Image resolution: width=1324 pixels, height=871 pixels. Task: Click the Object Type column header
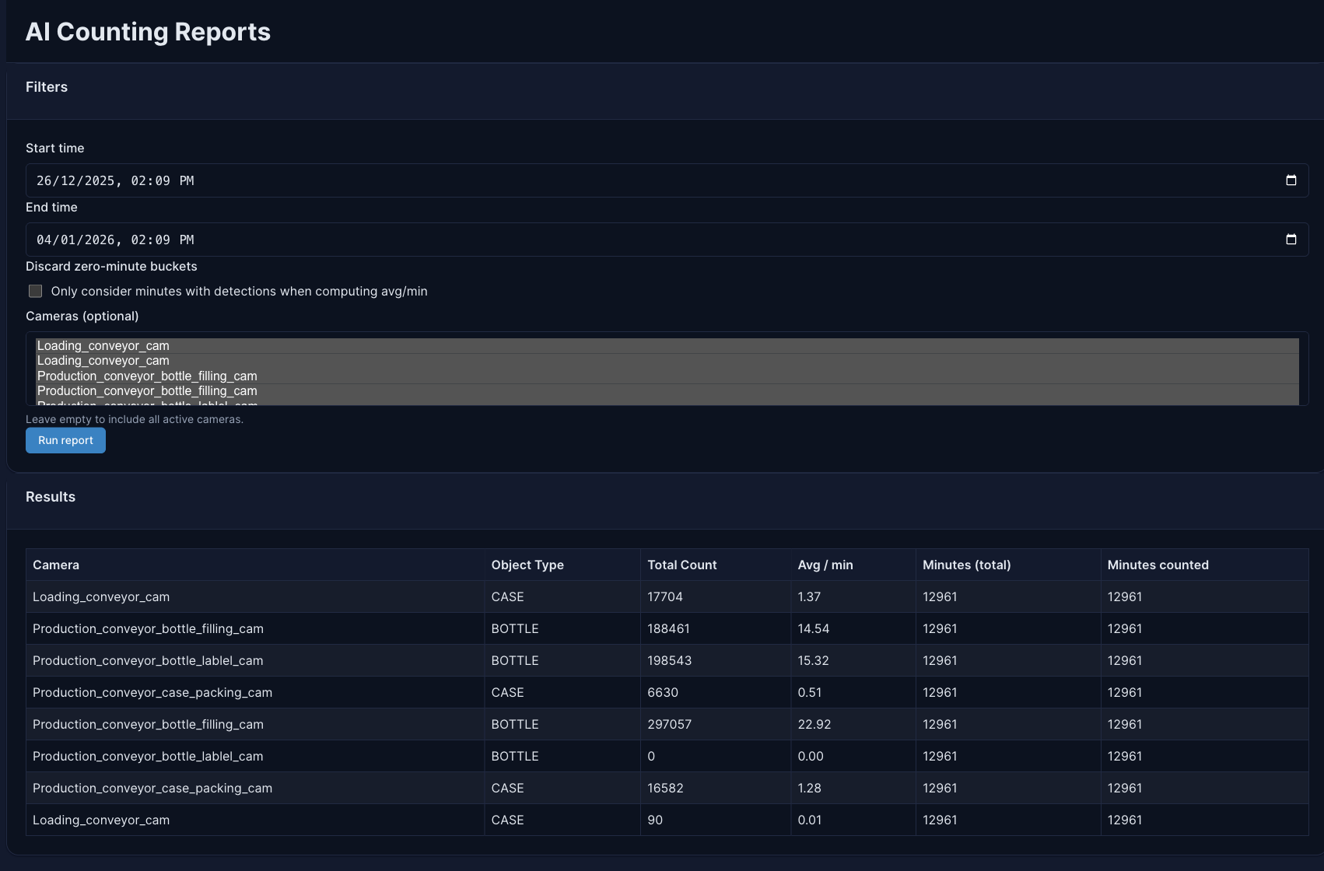click(x=527, y=565)
